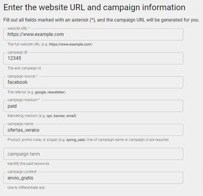Focus the campaign ID field containing 12345
This screenshot has height=196, width=203.
coord(93,58)
